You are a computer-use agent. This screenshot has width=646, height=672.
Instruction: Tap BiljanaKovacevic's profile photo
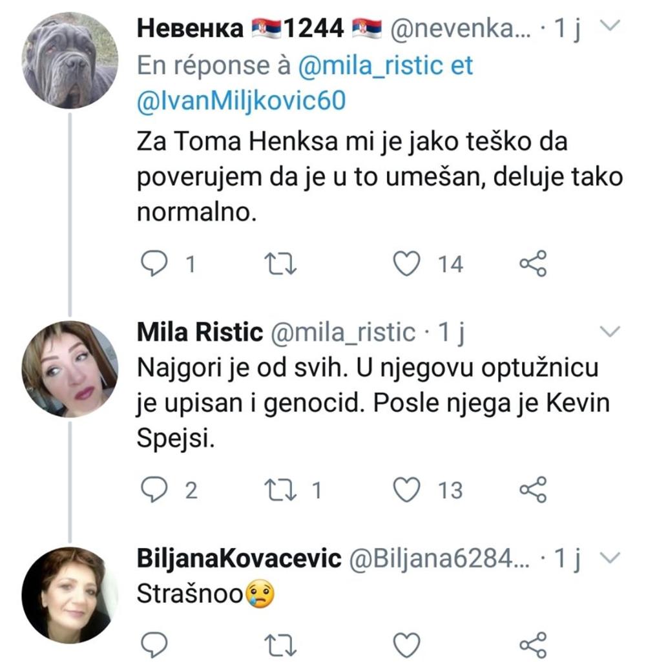coord(70,595)
